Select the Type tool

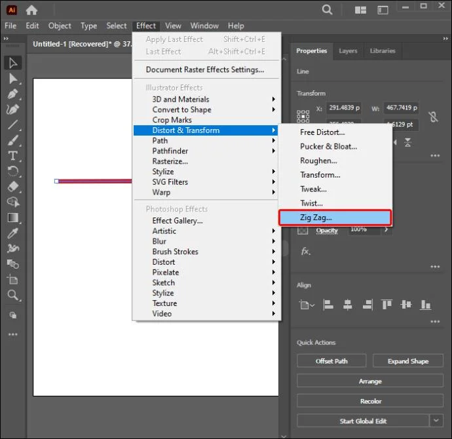tap(13, 156)
